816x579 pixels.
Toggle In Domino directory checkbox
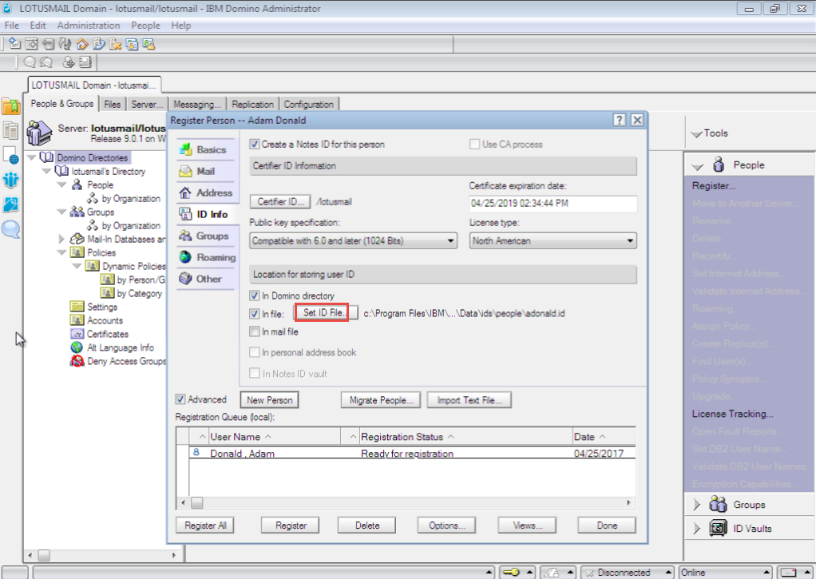click(255, 295)
